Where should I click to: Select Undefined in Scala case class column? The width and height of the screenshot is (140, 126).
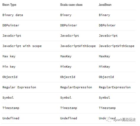coord(69,118)
